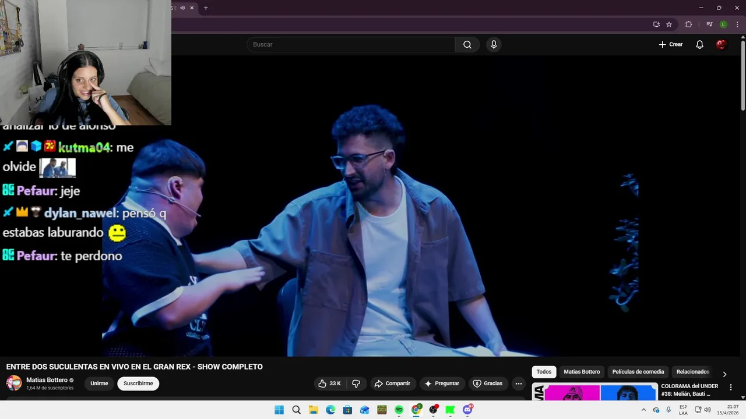The height and width of the screenshot is (419, 746).
Task: Open COLORAMA del UNDER #38 video title
Action: [x=689, y=390]
